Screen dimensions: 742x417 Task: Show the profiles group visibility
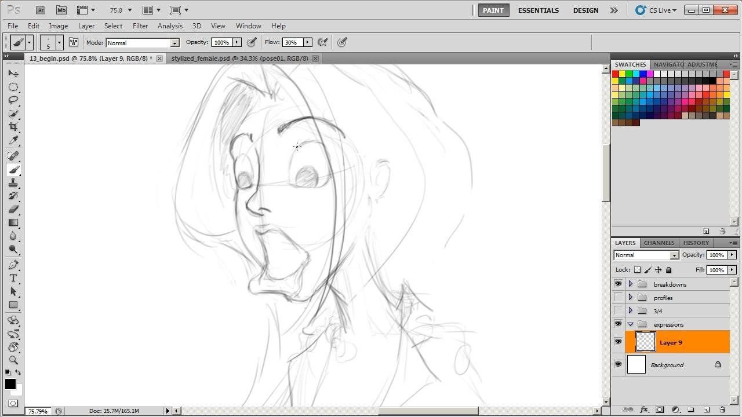pos(618,297)
